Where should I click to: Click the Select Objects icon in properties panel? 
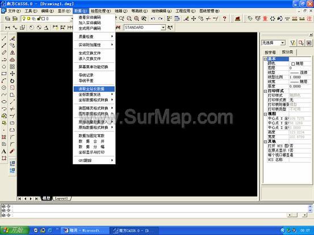(301, 42)
